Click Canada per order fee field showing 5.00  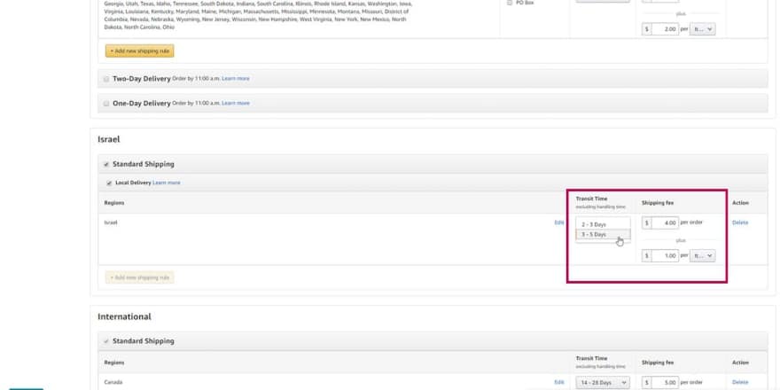coord(665,383)
